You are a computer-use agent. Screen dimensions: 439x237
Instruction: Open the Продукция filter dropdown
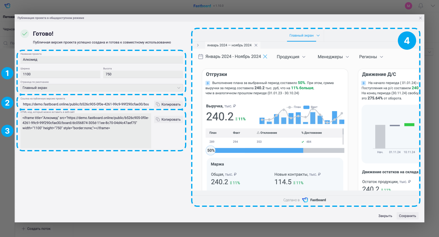tap(291, 57)
